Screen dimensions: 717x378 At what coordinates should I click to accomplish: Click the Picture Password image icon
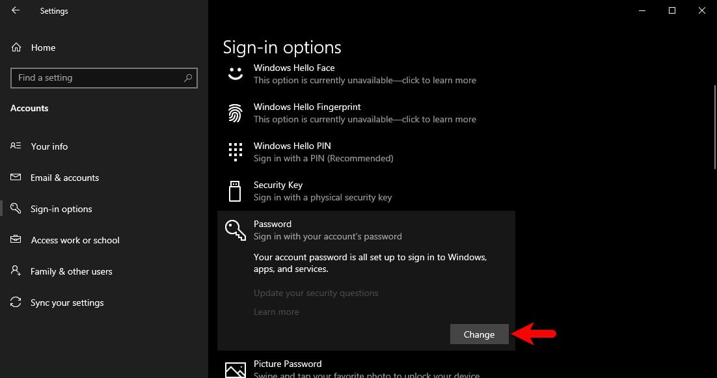[236, 370]
